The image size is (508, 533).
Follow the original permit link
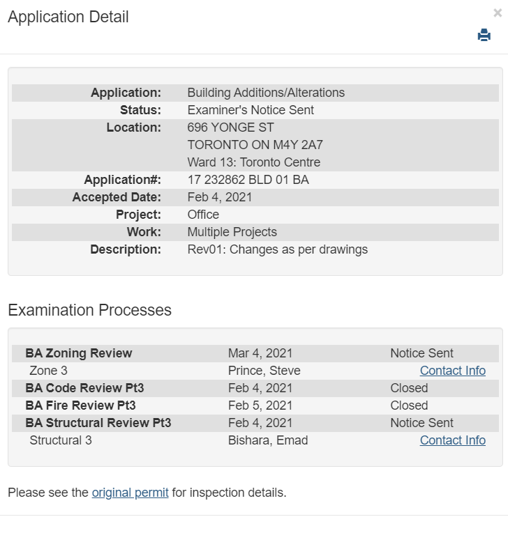click(130, 493)
